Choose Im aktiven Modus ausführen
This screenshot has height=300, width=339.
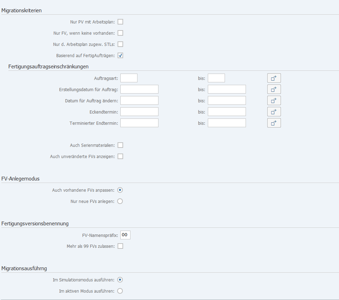[120, 291]
